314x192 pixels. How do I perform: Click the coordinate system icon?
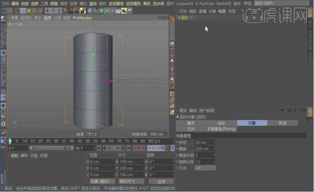(64, 11)
